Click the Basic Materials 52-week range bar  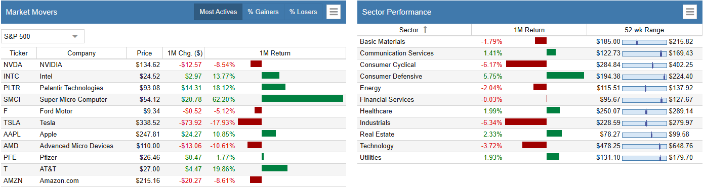pos(644,42)
